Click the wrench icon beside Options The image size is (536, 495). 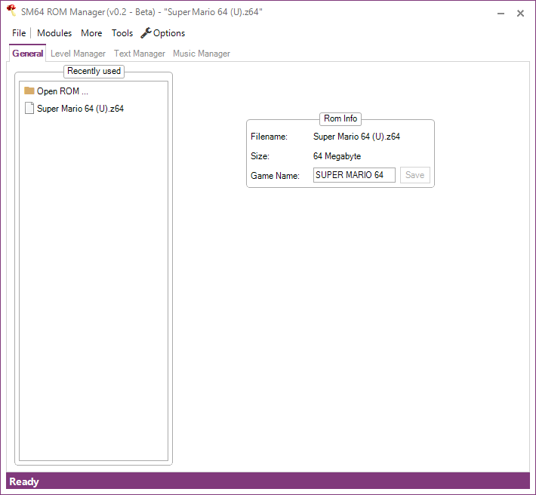146,33
